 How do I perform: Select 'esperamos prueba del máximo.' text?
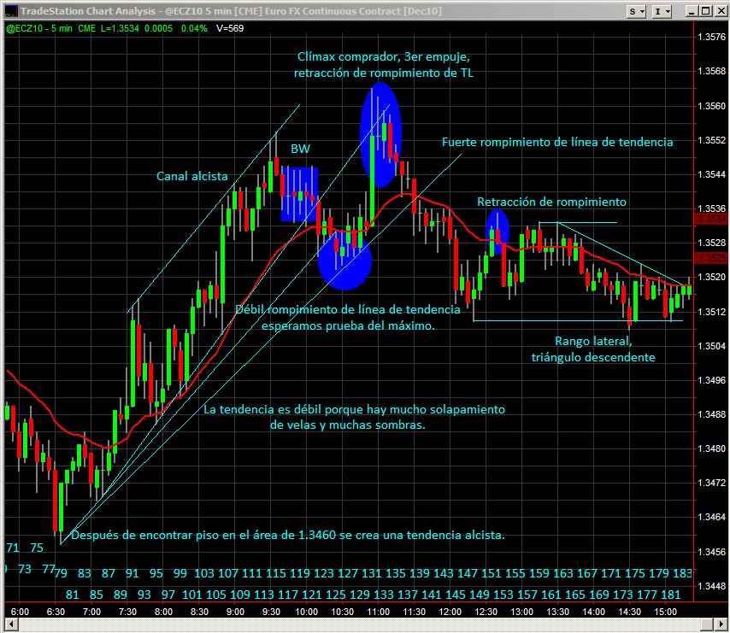click(x=348, y=325)
